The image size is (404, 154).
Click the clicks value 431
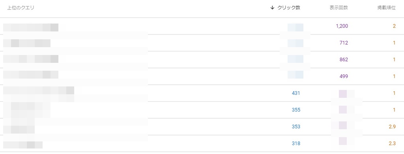click(x=296, y=93)
